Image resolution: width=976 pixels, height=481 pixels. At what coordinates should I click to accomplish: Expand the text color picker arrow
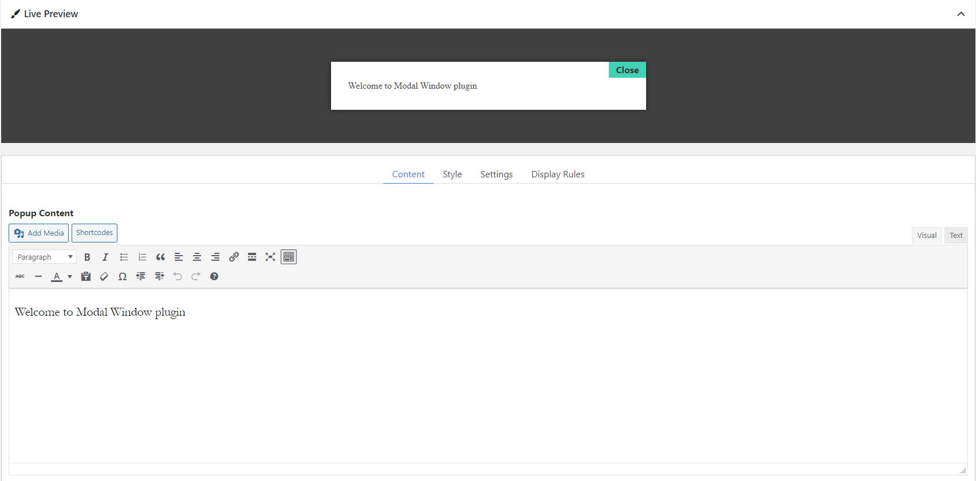point(70,277)
